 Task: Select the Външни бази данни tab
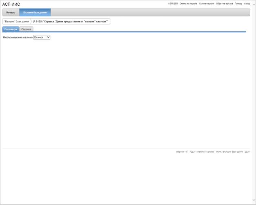(x=35, y=12)
